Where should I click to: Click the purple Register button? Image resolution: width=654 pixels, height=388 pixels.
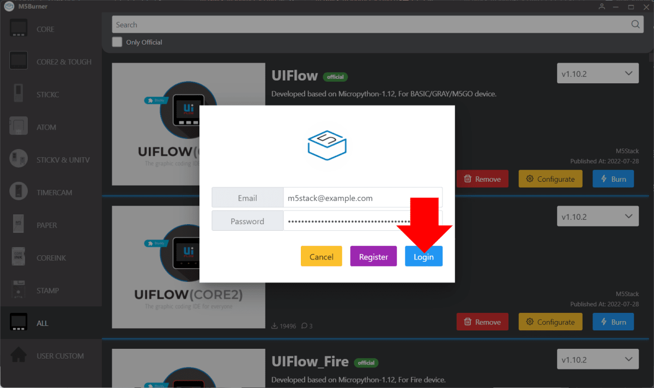point(373,256)
